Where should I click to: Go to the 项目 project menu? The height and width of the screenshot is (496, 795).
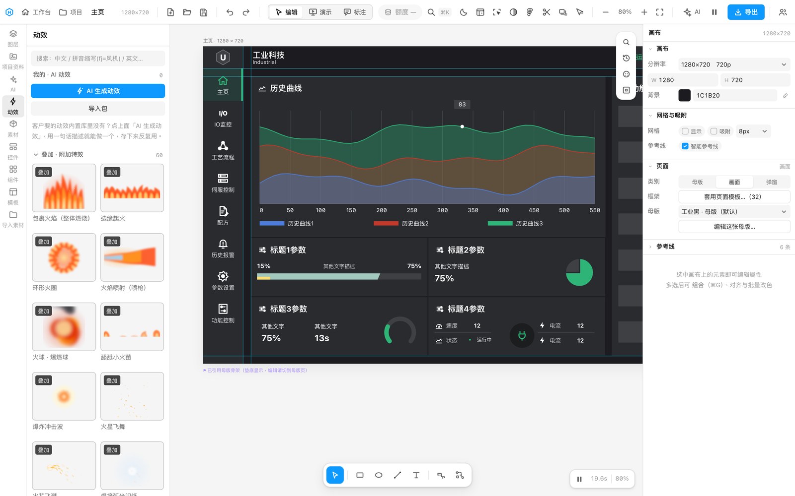[x=71, y=12]
